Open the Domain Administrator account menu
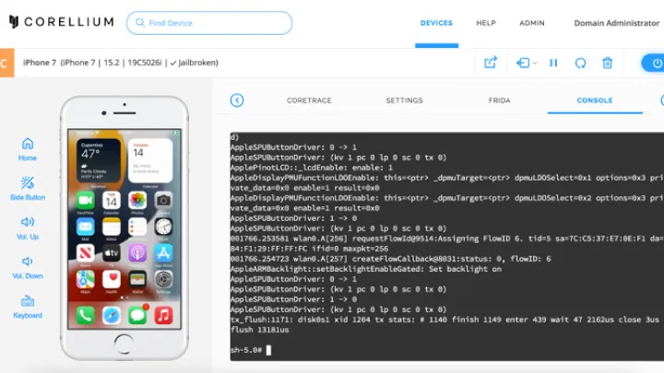Screen dimensions: 664x373 point(616,23)
